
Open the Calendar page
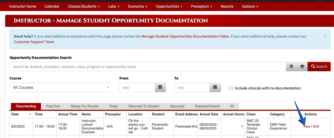[52, 6]
